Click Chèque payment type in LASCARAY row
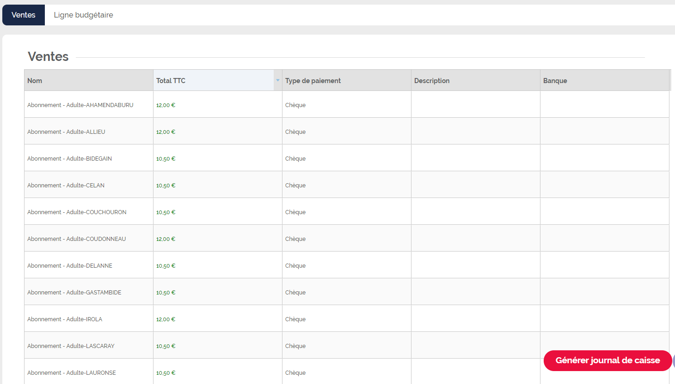This screenshot has width=675, height=384. [295, 346]
